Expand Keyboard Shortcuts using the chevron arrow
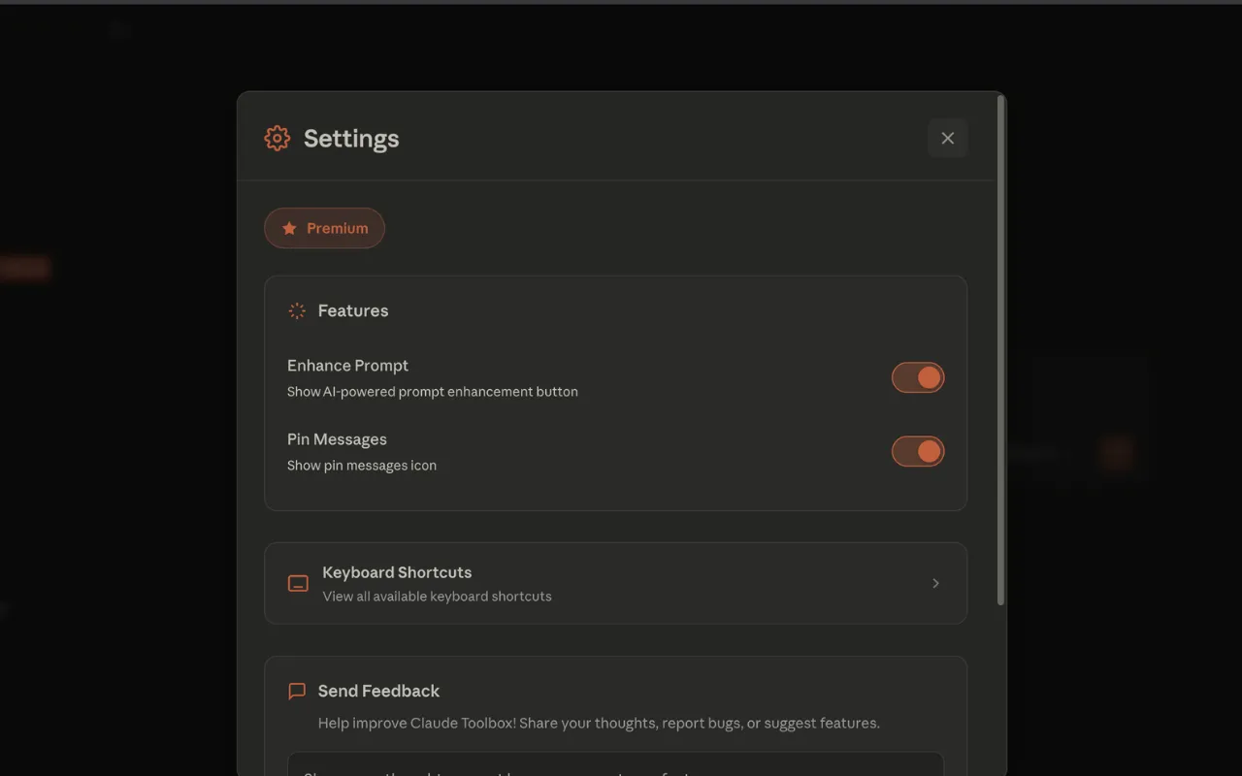1242x776 pixels. pos(935,584)
